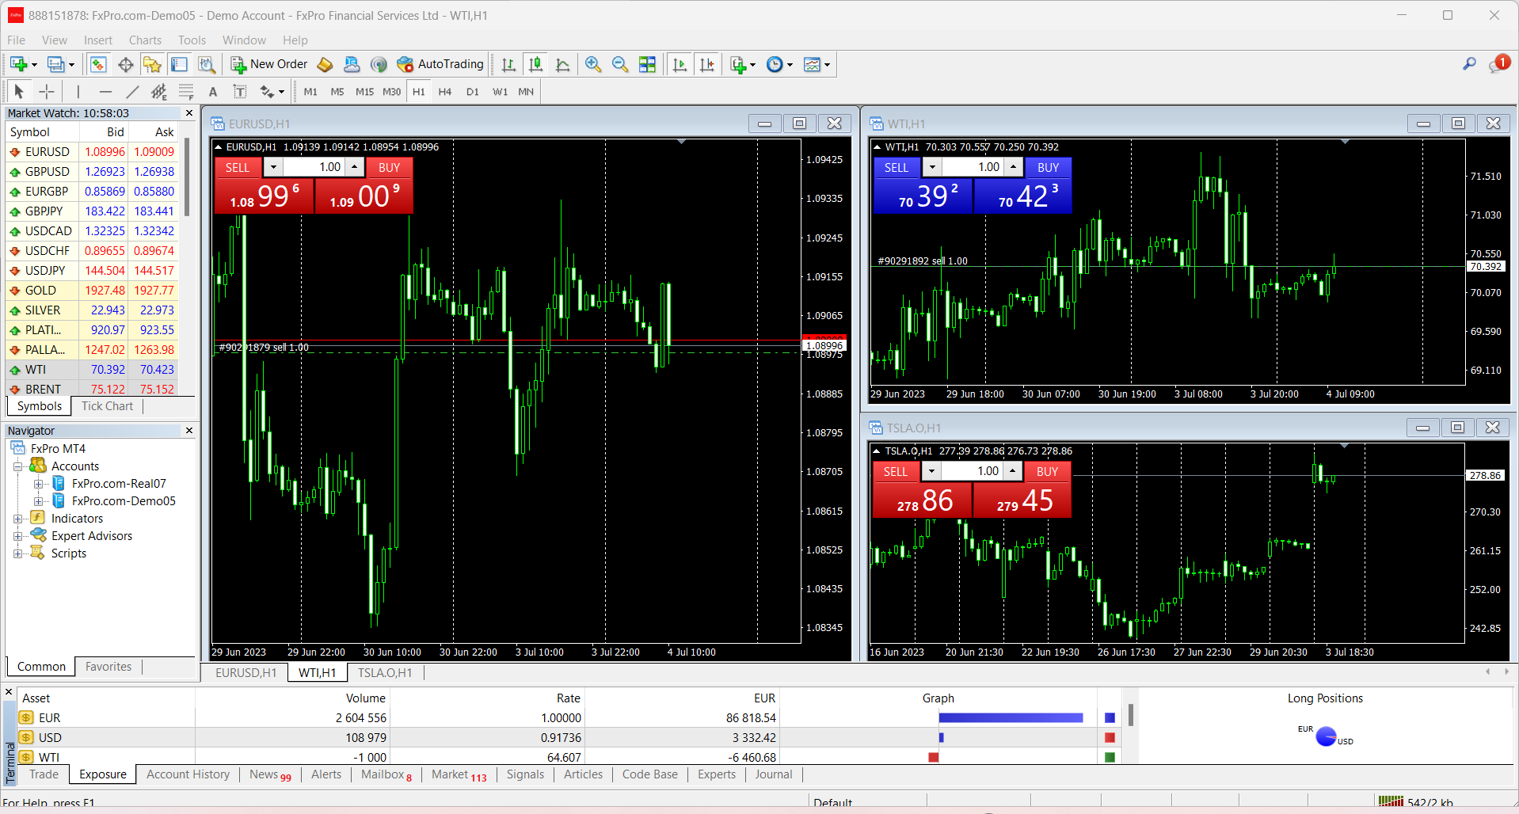This screenshot has height=814, width=1519.
Task: Open the Insert menu
Action: (98, 40)
